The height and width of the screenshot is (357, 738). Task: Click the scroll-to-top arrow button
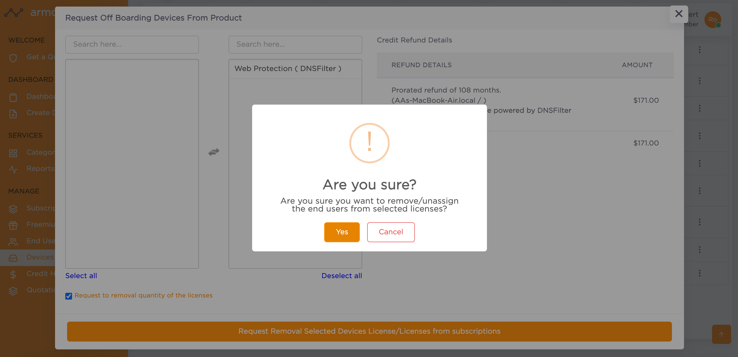721,334
